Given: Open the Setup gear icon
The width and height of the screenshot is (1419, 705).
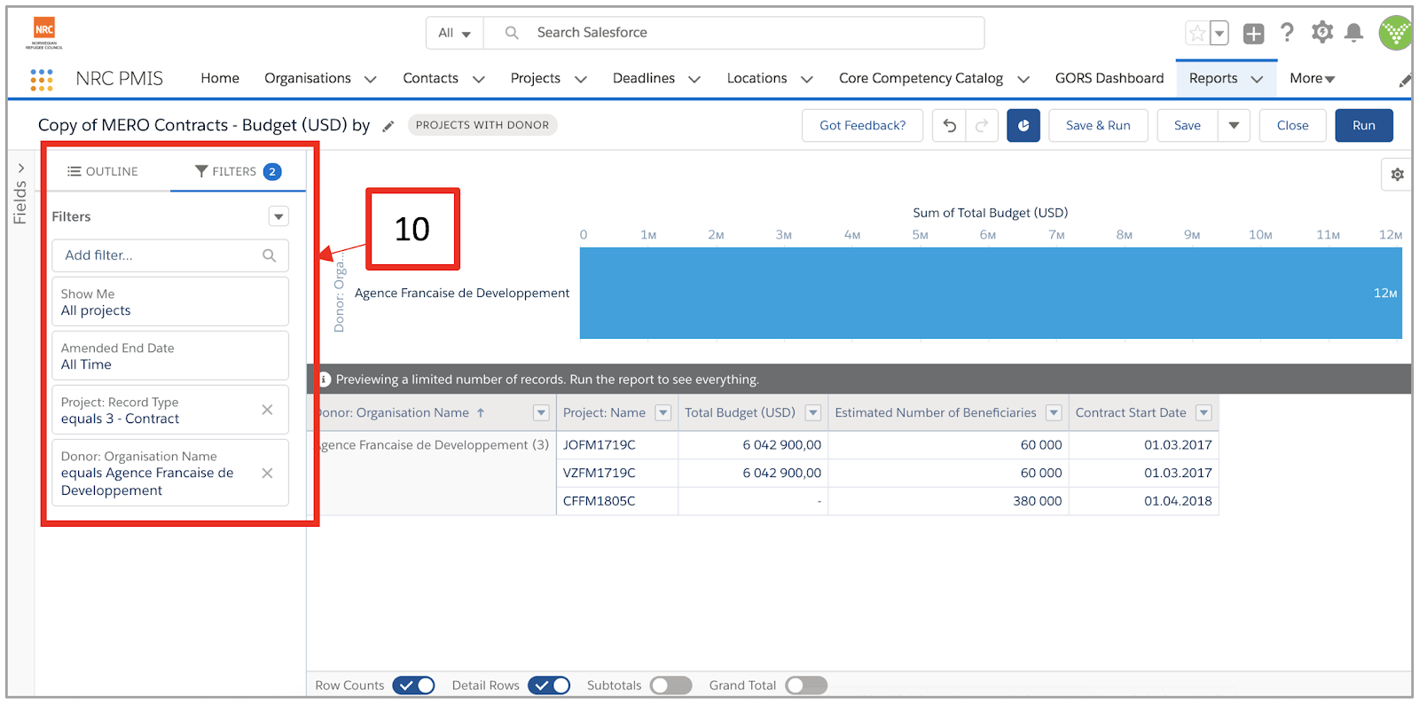Looking at the screenshot, I should 1322,33.
